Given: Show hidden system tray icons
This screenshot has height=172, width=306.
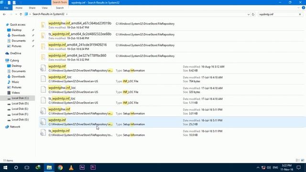Looking at the screenshot, I should click(x=258, y=168).
